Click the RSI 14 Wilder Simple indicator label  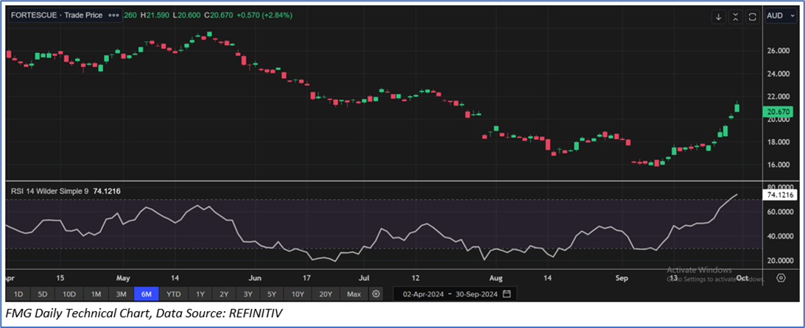[49, 191]
